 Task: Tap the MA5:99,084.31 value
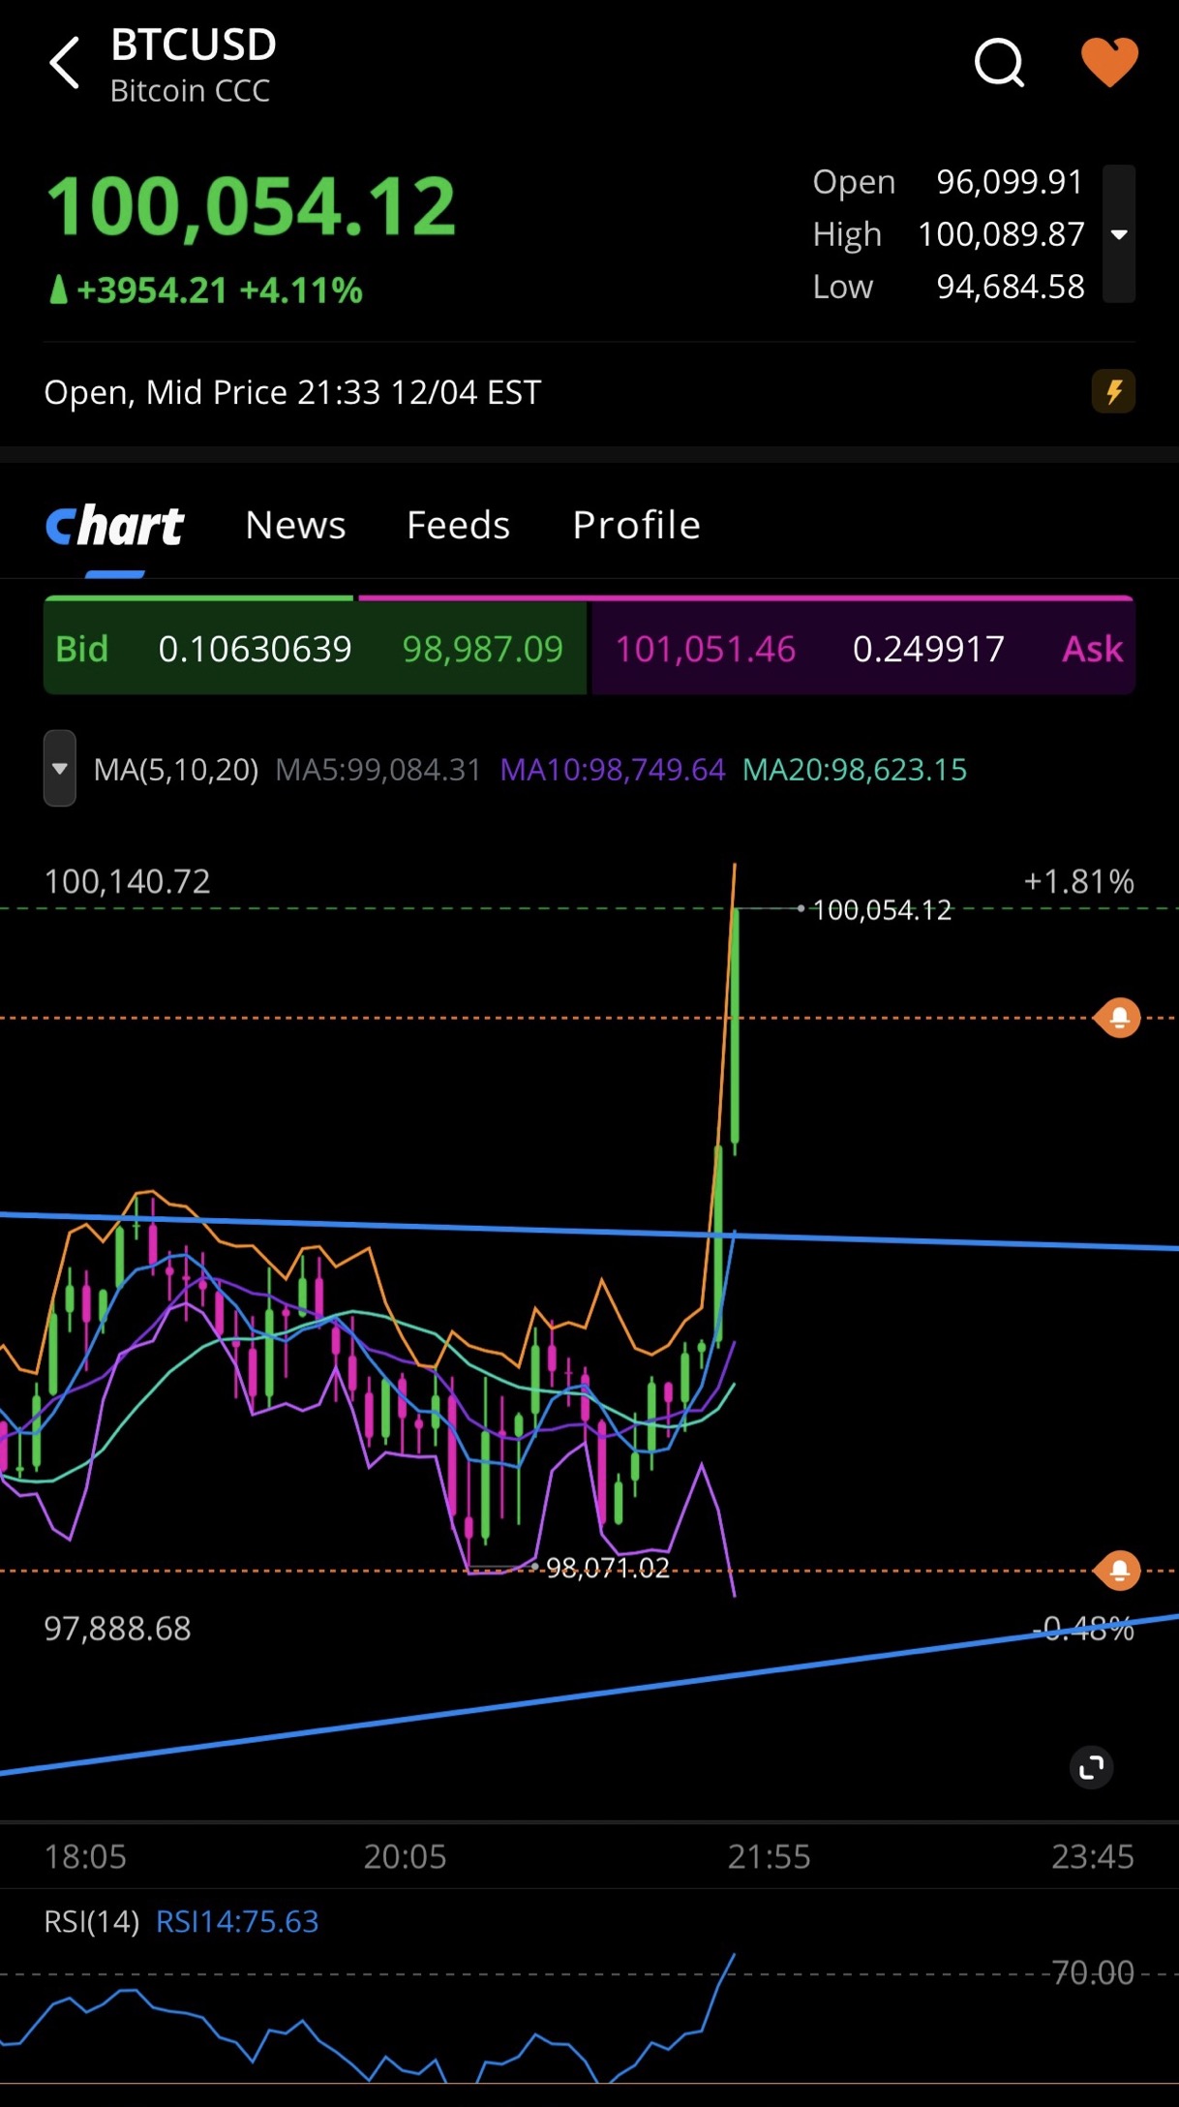coord(378,770)
